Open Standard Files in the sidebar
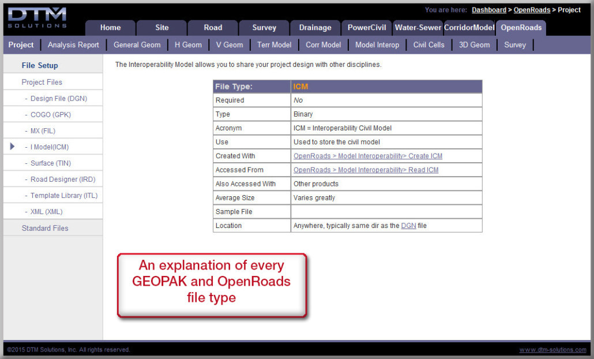594x359 pixels. [x=45, y=228]
